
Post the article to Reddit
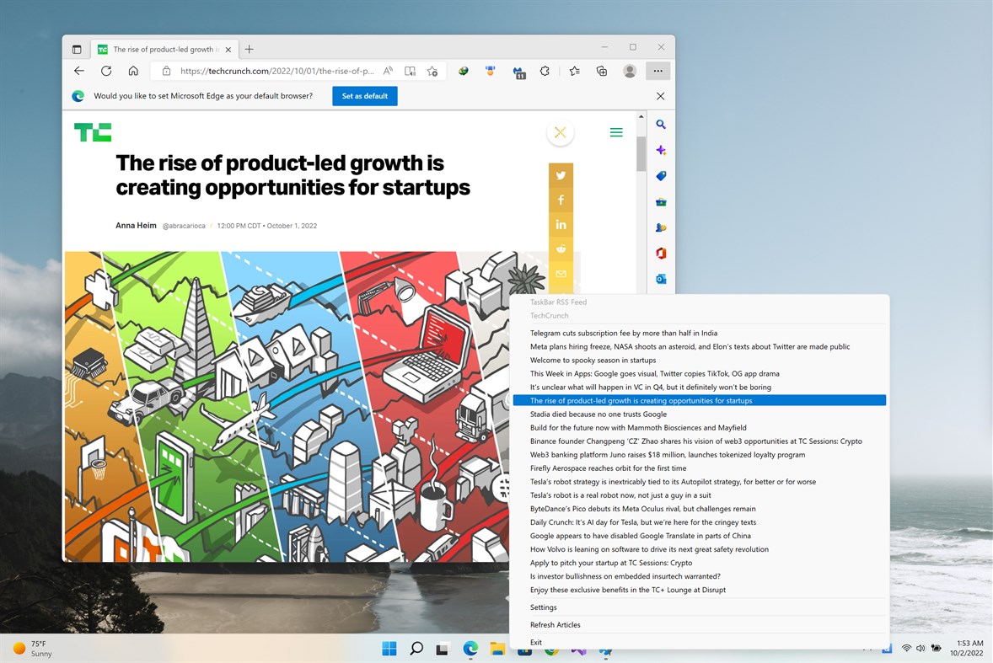coord(561,249)
